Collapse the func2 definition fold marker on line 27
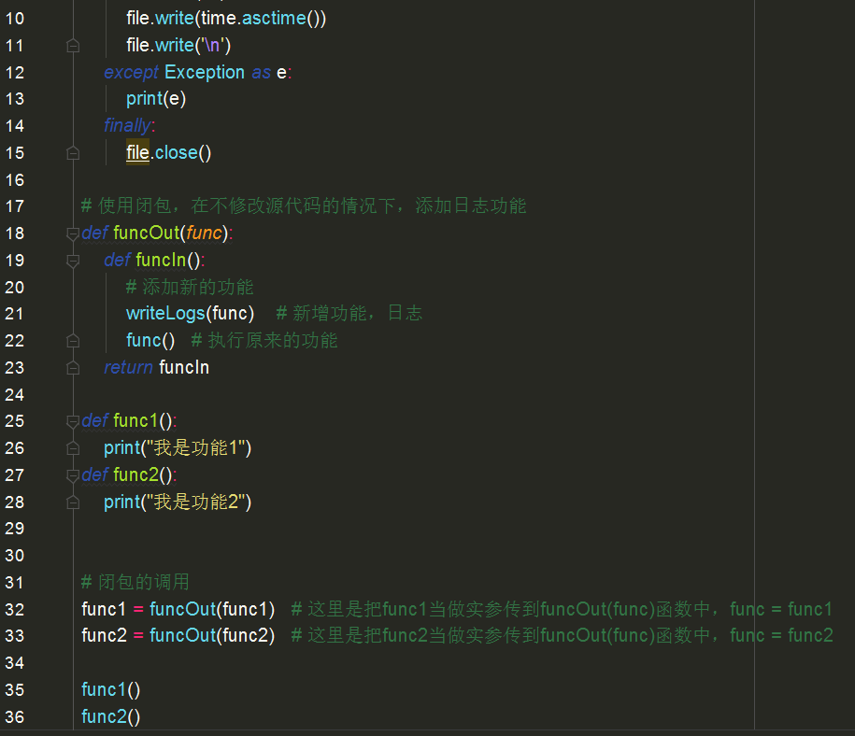Screen dimensions: 855x736 pos(73,475)
